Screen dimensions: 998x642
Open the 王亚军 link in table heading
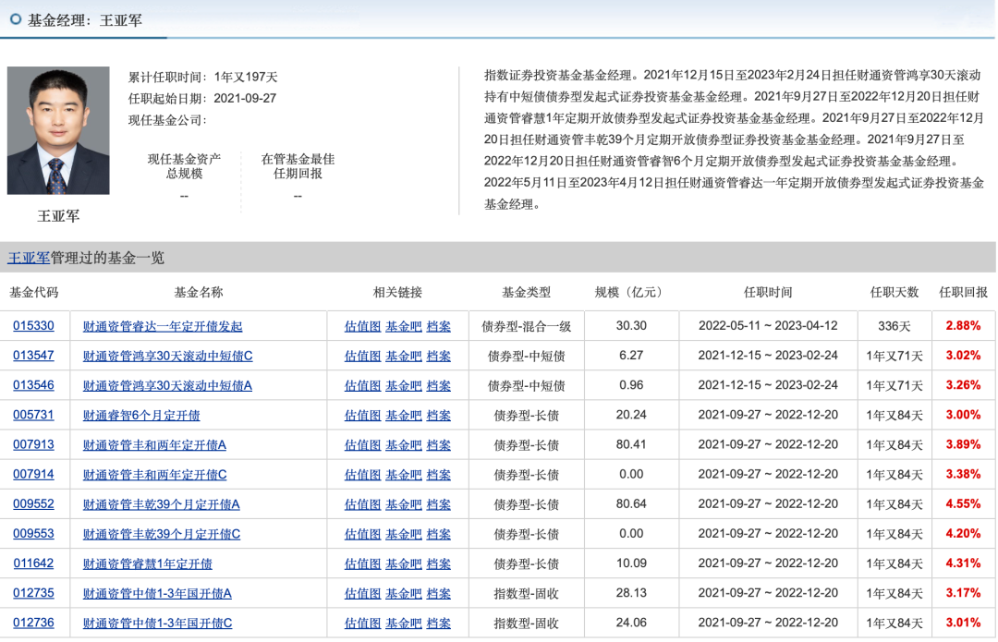pyautogui.click(x=29, y=258)
